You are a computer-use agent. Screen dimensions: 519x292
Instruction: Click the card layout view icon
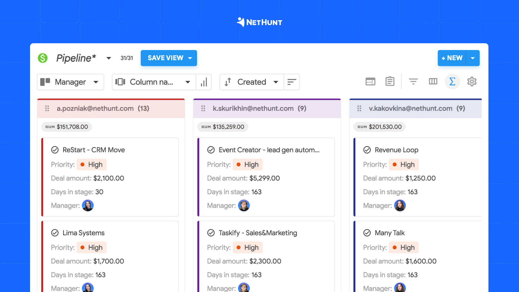coord(370,82)
